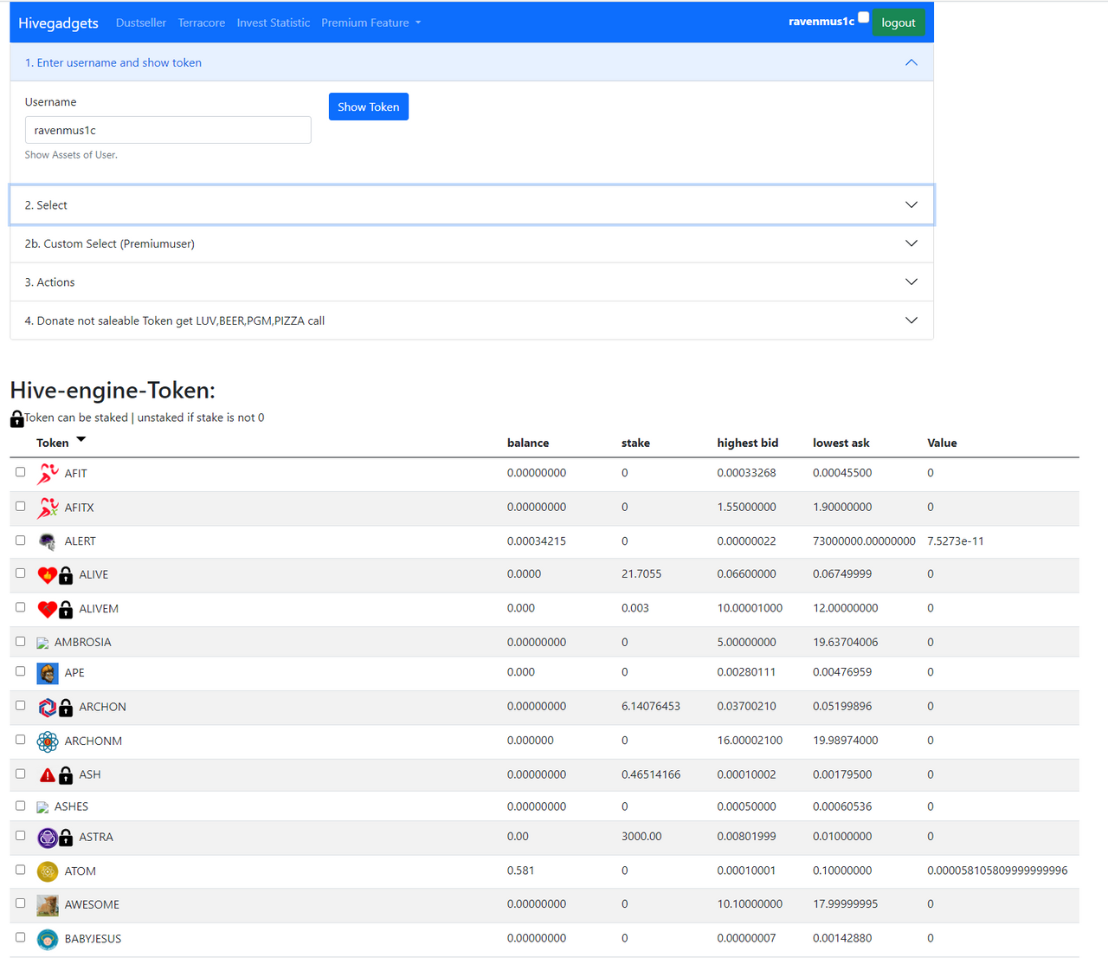Click the ASH stake value 0.46514166
The width and height of the screenshot is (1108, 958).
[x=651, y=774]
